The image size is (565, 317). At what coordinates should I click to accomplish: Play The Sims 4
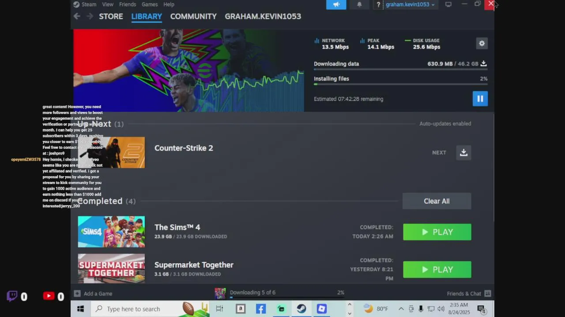click(x=437, y=232)
